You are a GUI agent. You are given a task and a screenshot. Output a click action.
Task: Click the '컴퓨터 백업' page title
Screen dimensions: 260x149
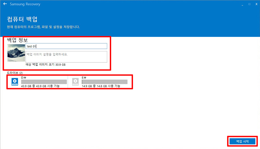pos(22,19)
